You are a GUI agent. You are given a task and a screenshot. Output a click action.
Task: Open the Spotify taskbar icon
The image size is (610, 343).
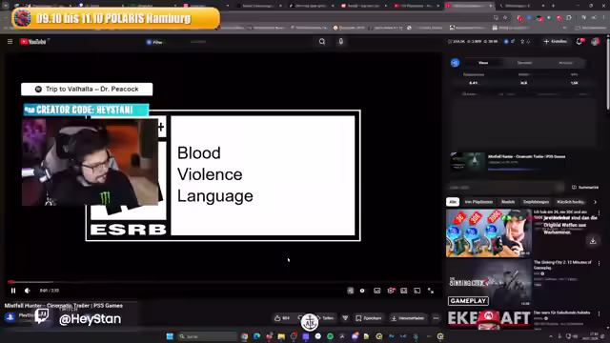[x=331, y=336]
